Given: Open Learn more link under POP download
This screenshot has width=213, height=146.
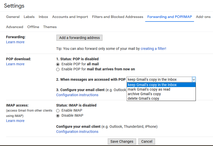Looking at the screenshot, I should click(x=15, y=64).
